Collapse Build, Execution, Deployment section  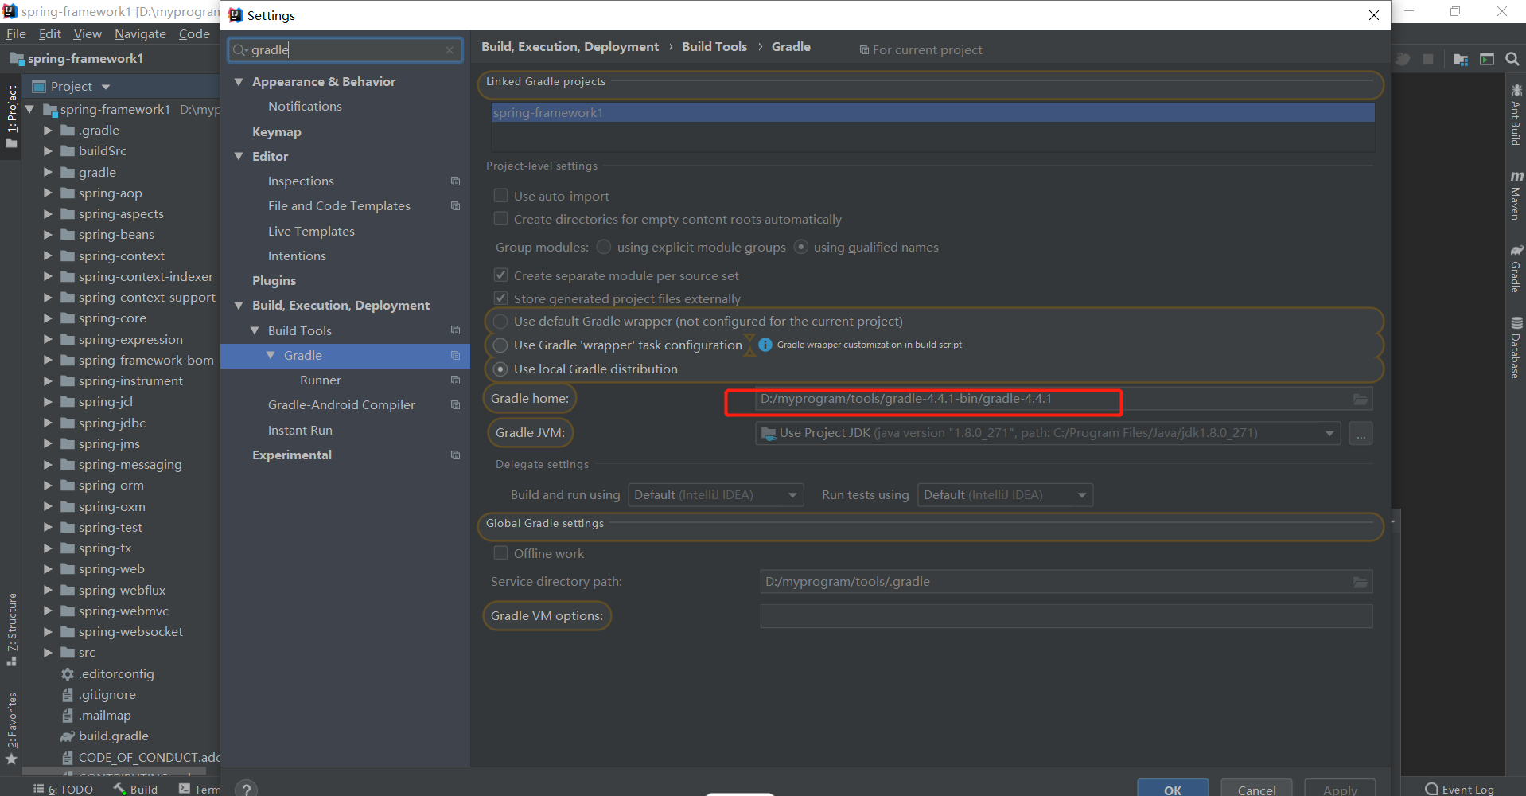(x=239, y=306)
